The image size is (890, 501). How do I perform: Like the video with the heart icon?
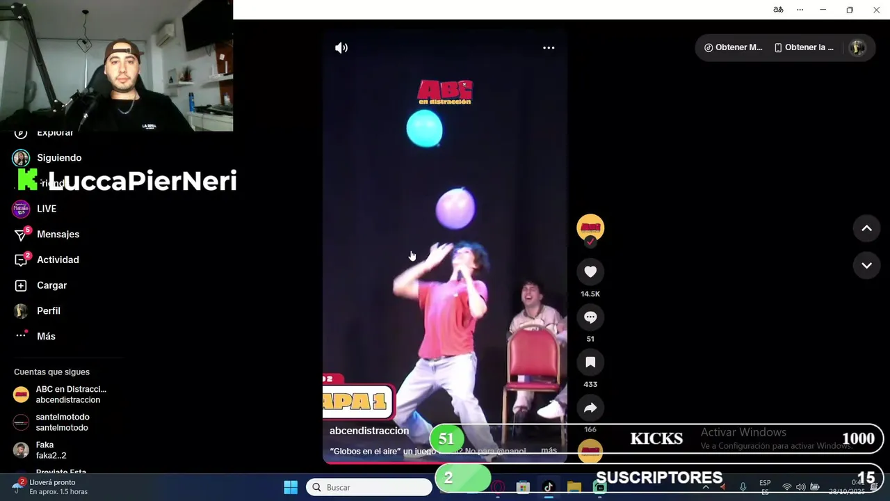point(590,272)
